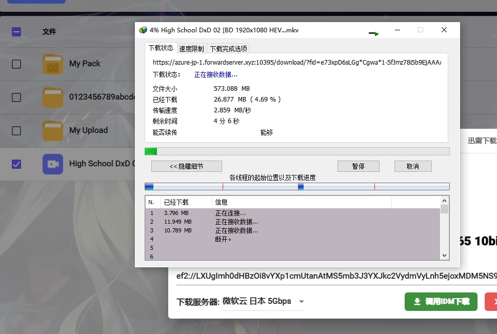Image resolution: width=497 pixels, height=334 pixels.
Task: Open the 下载完成选项 tab
Action: coord(228,49)
